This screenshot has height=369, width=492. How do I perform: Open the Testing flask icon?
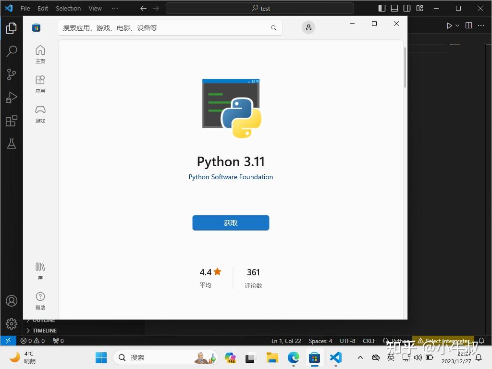point(12,144)
